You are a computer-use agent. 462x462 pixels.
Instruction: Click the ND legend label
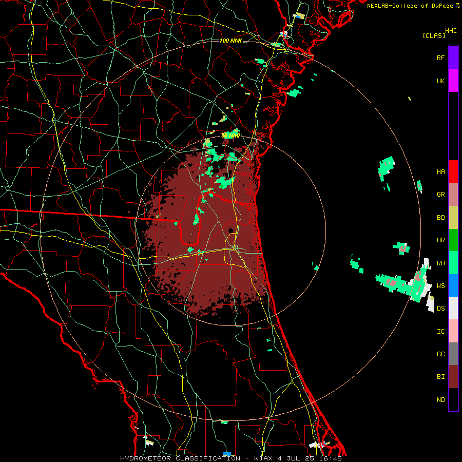pos(441,399)
